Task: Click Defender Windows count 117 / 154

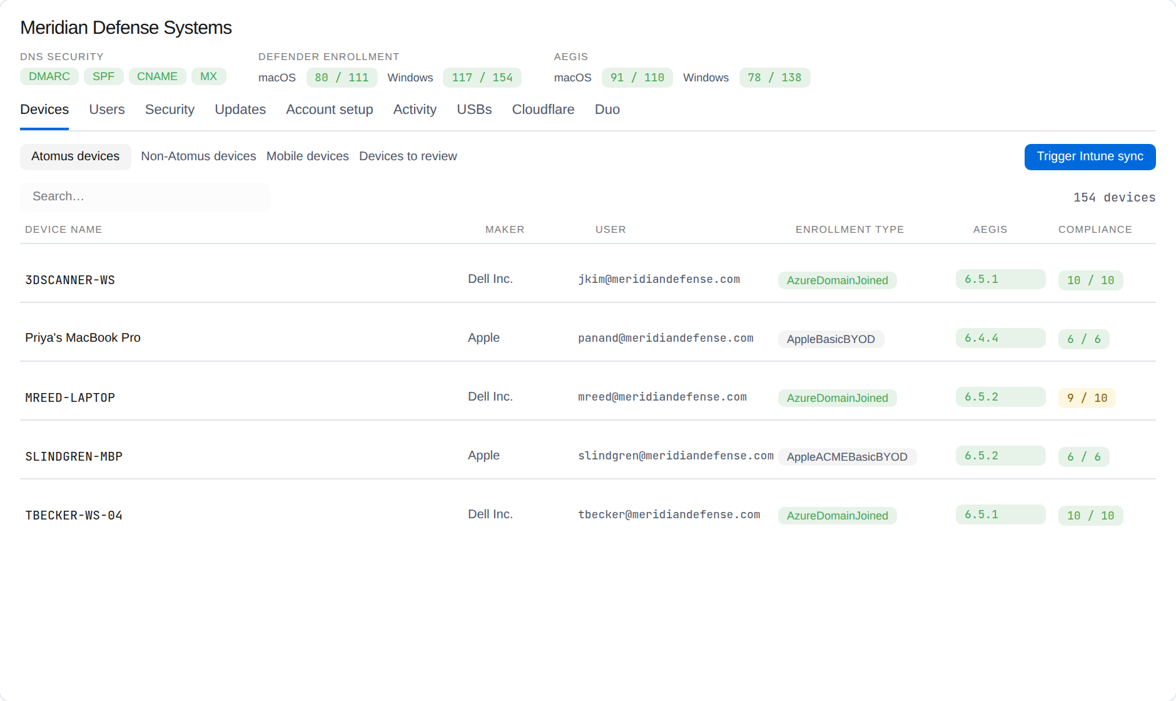Action: coord(482,78)
